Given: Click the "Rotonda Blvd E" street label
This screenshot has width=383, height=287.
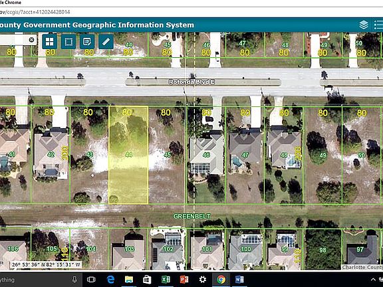Looking at the screenshot, I should coord(191,82).
